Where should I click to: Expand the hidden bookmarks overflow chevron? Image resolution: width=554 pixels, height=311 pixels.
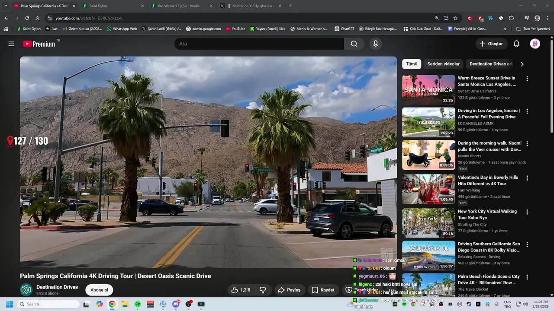coord(505,29)
